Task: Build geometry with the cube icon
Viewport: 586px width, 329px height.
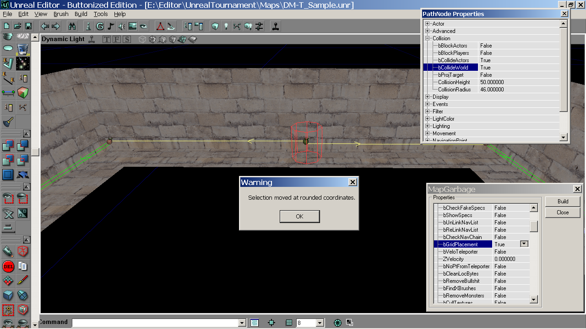Action: click(215, 26)
